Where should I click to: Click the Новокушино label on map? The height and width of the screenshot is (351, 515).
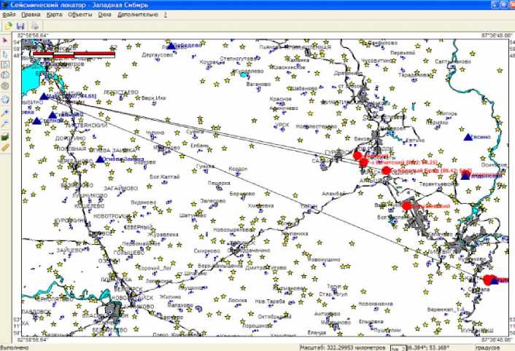[324, 259]
